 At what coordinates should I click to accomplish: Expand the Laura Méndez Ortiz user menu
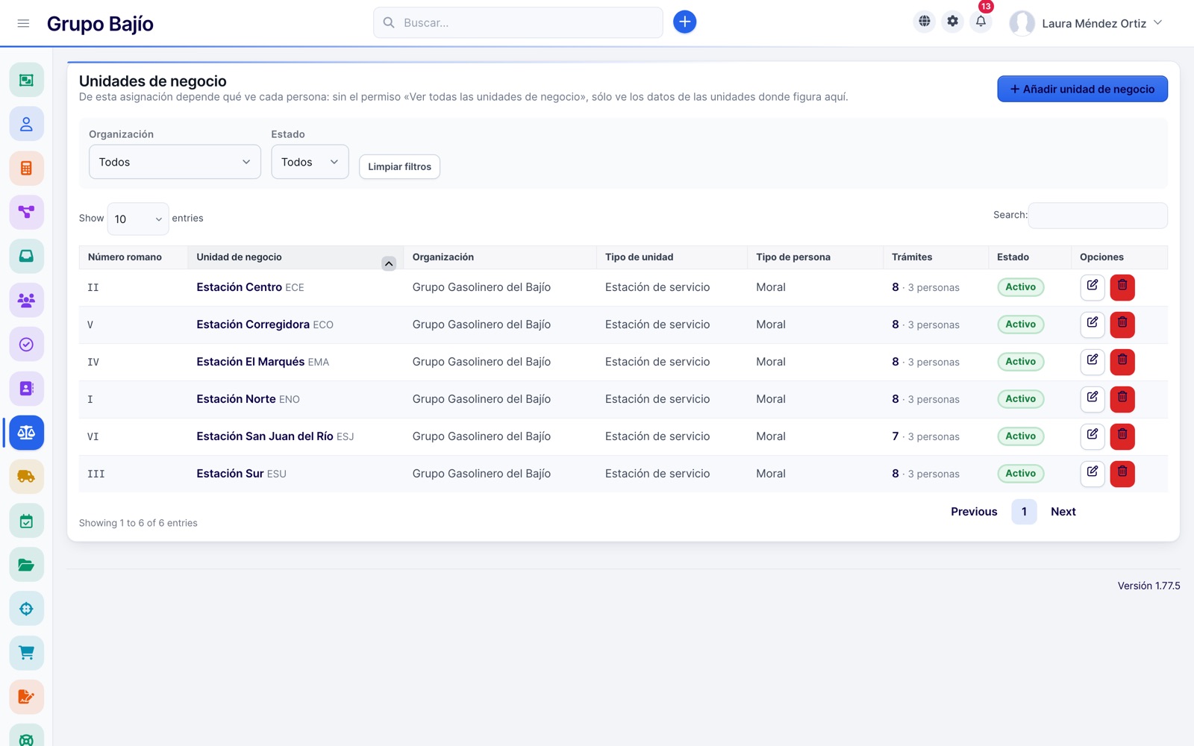pos(1087,23)
